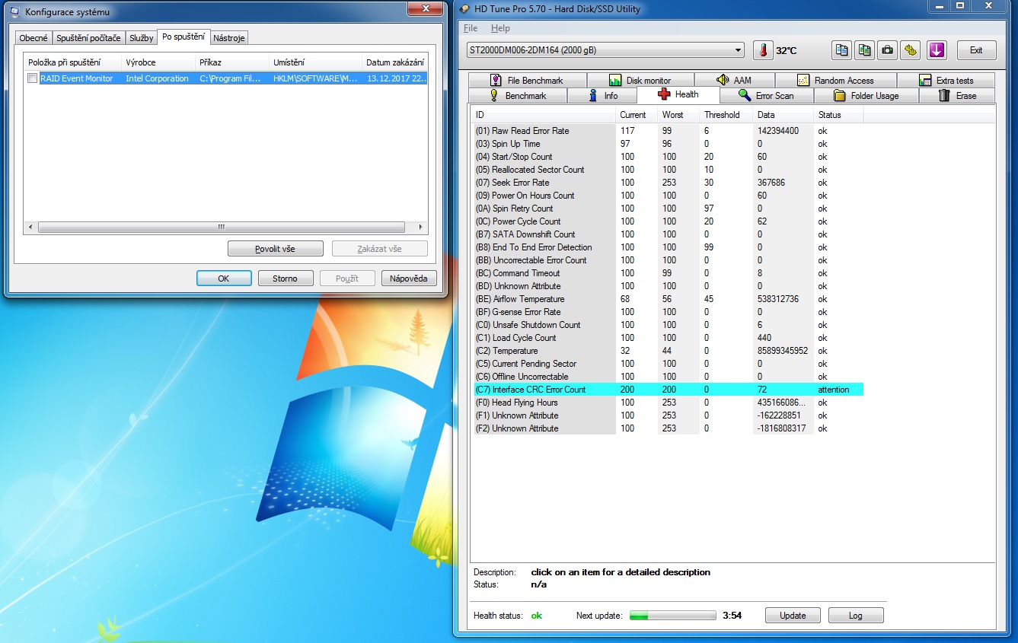
Task: Switch to the Spuštění počítače tab
Action: (x=88, y=38)
